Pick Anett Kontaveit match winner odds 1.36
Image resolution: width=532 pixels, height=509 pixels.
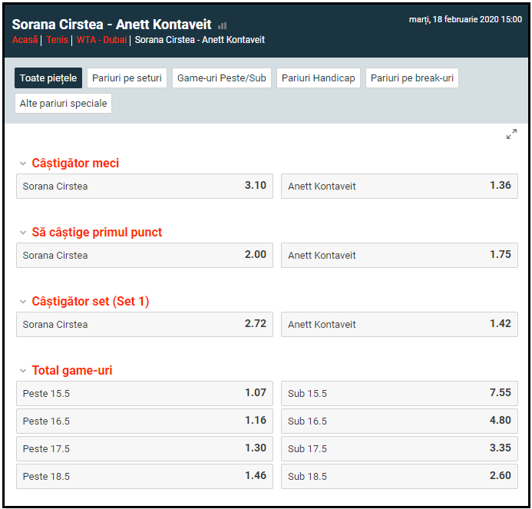(399, 186)
